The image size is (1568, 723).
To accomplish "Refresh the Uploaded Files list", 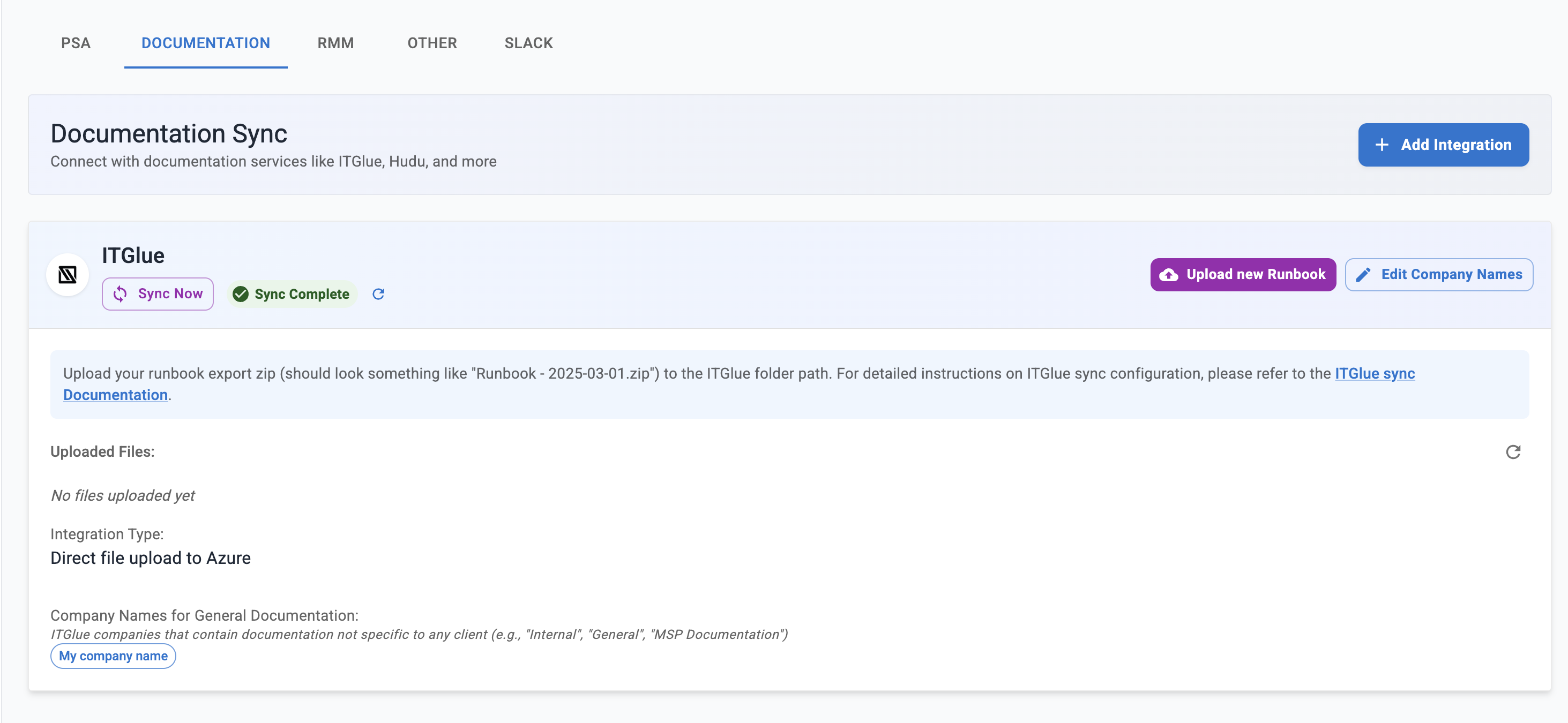I will pyautogui.click(x=1513, y=452).
